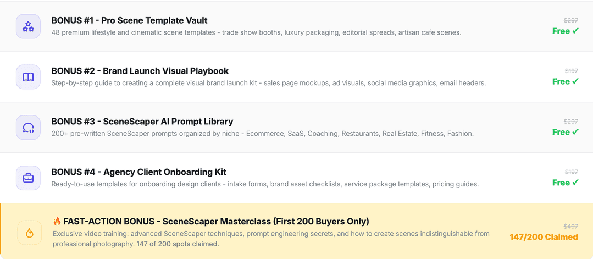Click the fire emoji before FAST-ACTION BONUS title
The height and width of the screenshot is (259, 593).
point(57,222)
